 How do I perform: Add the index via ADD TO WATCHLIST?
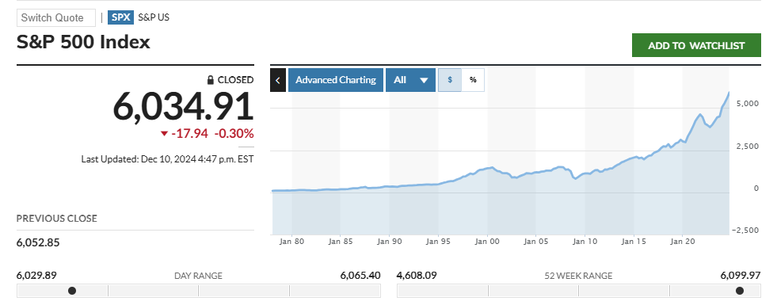[x=696, y=46]
